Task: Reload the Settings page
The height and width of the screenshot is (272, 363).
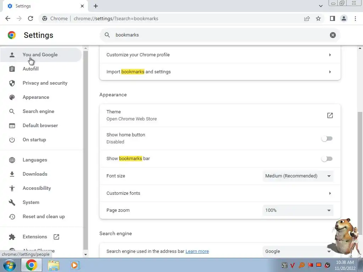Action: pyautogui.click(x=30, y=18)
